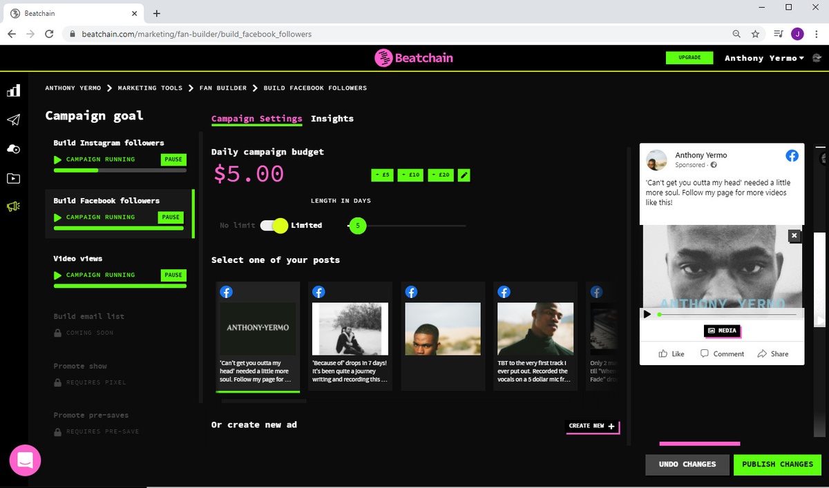View site info lock icon
829x488 pixels.
click(x=72, y=34)
